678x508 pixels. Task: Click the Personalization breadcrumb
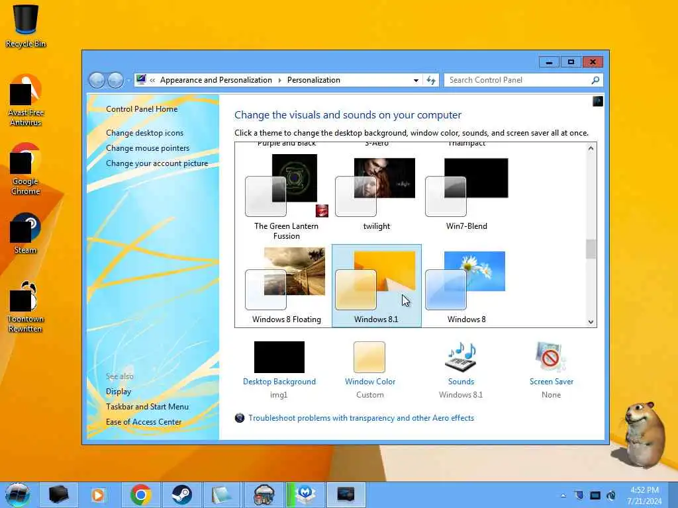(313, 80)
